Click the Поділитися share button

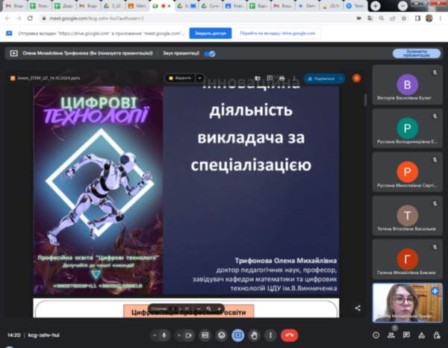coord(323,78)
